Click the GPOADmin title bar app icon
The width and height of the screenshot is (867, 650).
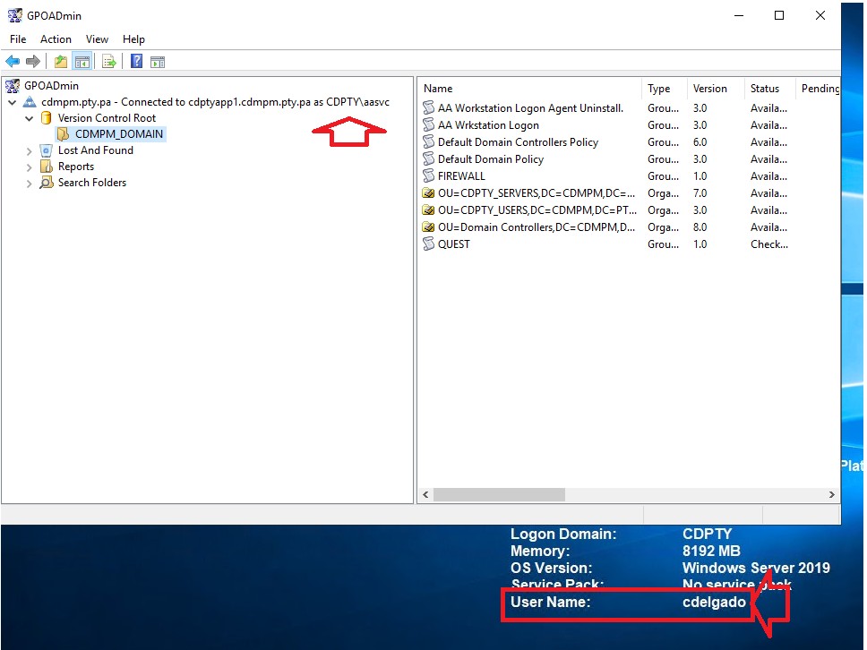click(15, 15)
